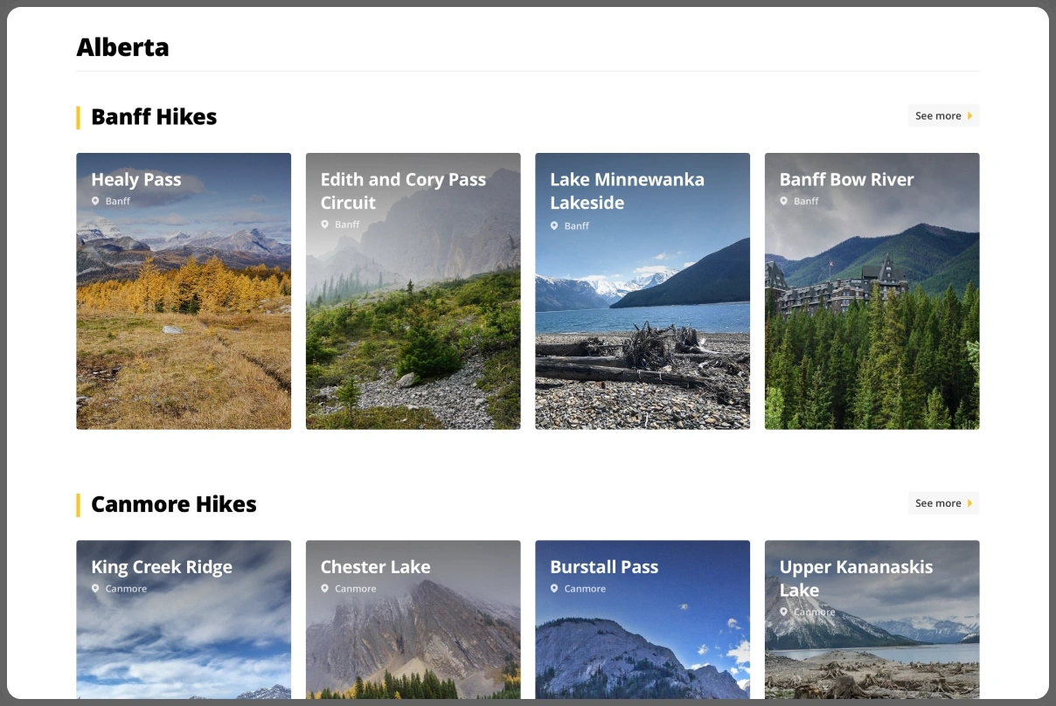
Task: Click the Edith and Cory Pass Circuit title
Action: [403, 191]
